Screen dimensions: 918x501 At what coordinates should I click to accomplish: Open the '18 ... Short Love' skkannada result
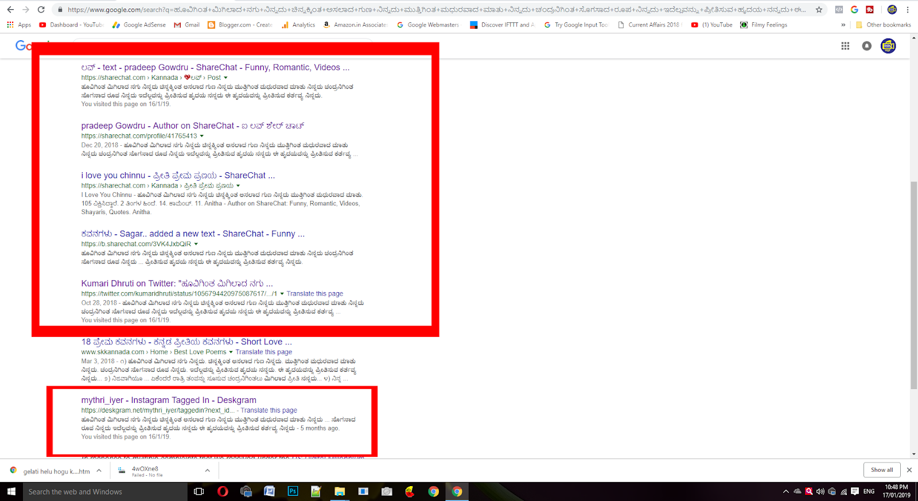click(186, 341)
